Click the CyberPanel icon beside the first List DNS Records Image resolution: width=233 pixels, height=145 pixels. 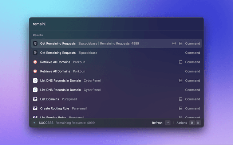point(35,80)
